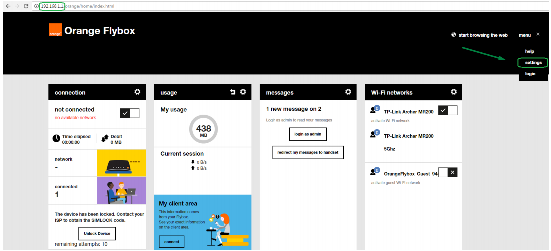Open Wi-Fi networks panel gear settings
The height and width of the screenshot is (251, 551).
point(454,92)
